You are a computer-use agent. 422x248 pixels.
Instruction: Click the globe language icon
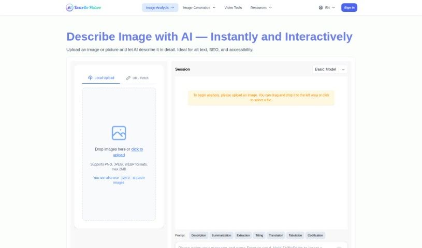321,8
